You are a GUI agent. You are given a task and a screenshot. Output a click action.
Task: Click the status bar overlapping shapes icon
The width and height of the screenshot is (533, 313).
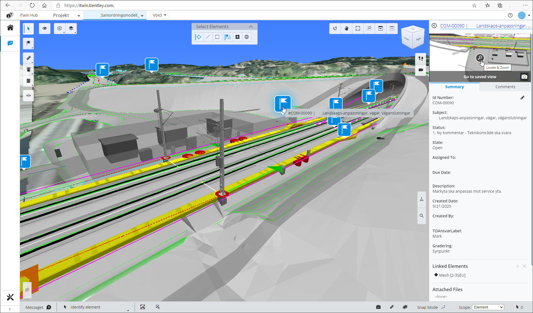point(405,307)
